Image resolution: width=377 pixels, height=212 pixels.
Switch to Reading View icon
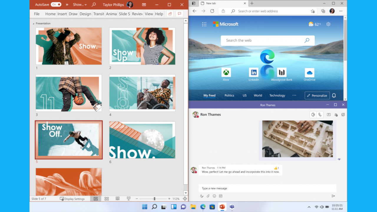(x=118, y=199)
